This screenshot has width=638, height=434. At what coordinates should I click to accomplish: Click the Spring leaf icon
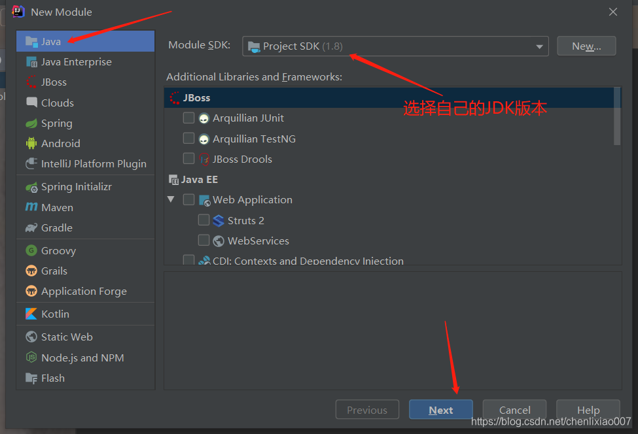click(31, 123)
